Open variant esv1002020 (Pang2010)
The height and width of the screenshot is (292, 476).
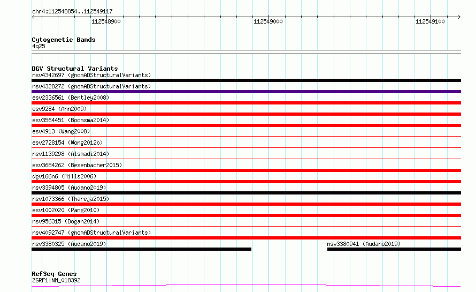(66, 210)
